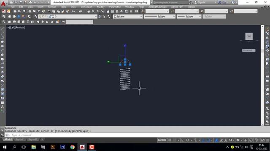Toggle Object Snap Tracking in status bar
Viewport: 270px width, 151px height.
click(203, 140)
